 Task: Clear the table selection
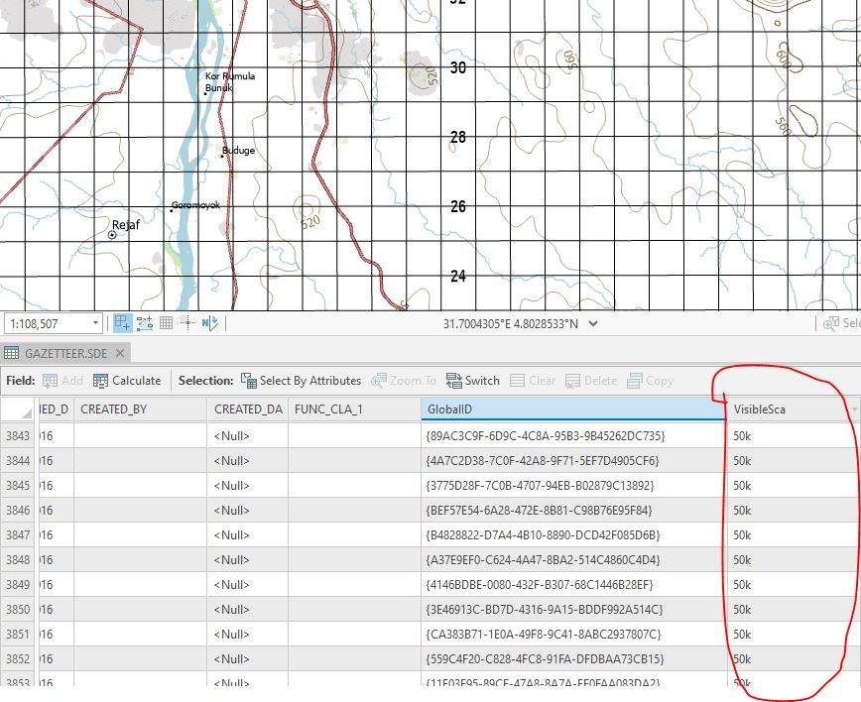[x=533, y=381]
